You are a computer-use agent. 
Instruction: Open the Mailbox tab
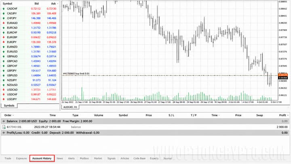84,158
